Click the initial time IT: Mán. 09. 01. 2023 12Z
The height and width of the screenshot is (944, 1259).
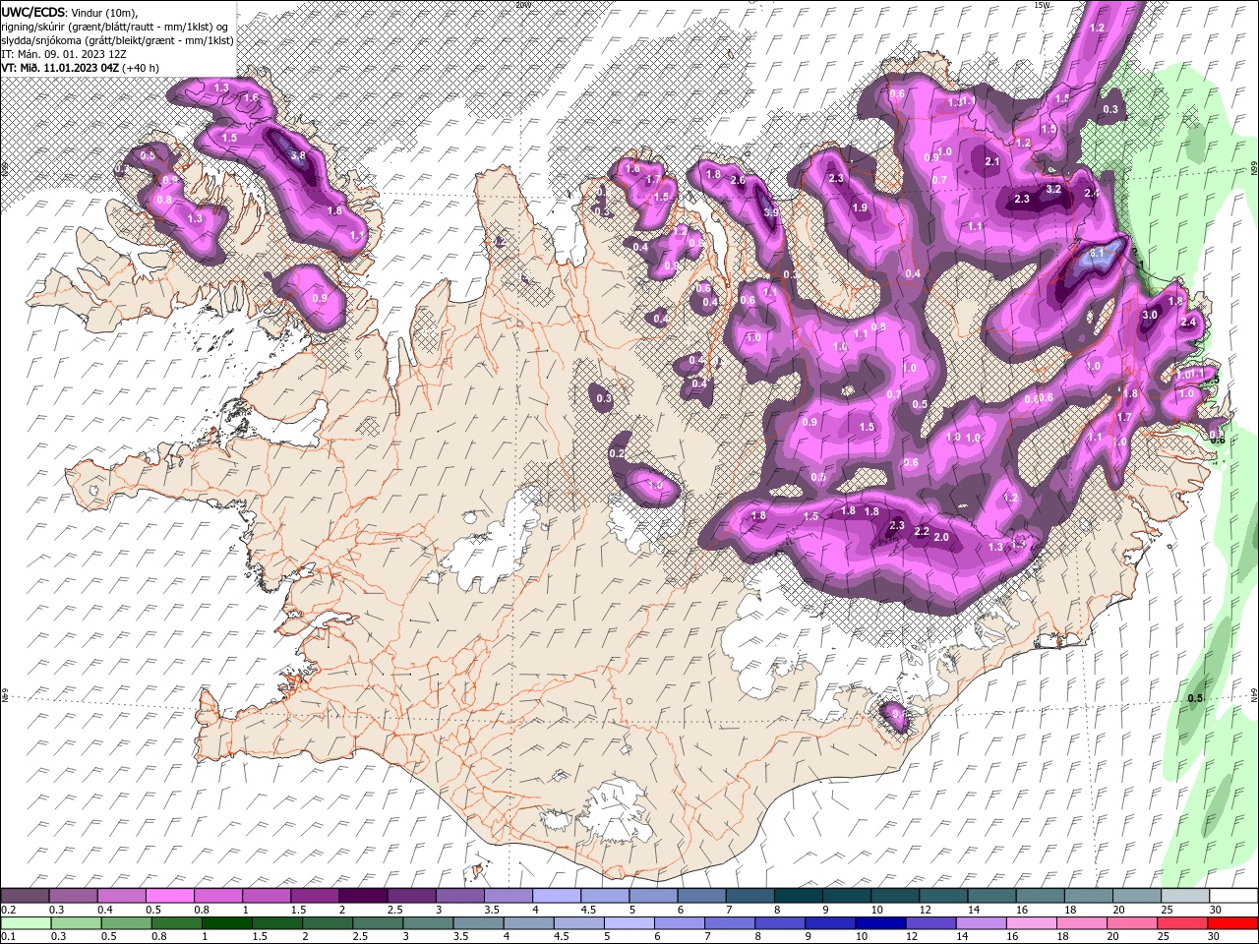(x=65, y=54)
